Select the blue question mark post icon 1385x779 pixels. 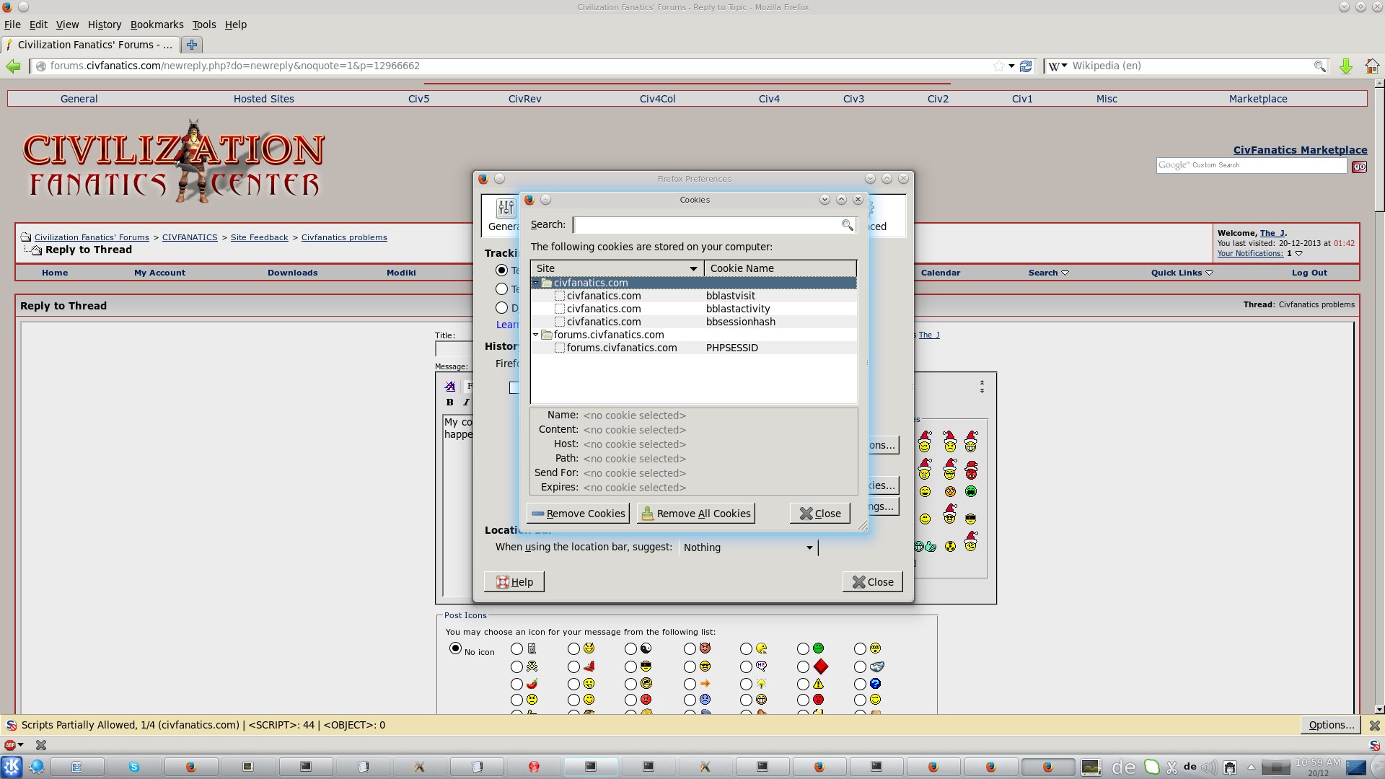tap(860, 684)
